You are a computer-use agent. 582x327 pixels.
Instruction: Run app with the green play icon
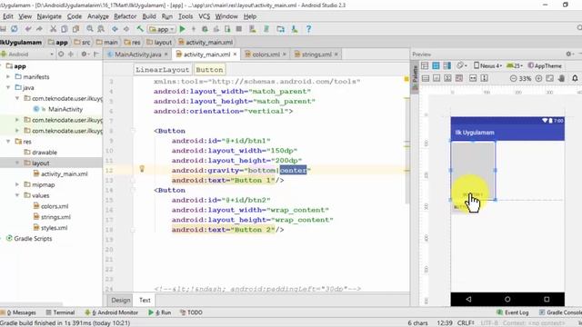182,29
